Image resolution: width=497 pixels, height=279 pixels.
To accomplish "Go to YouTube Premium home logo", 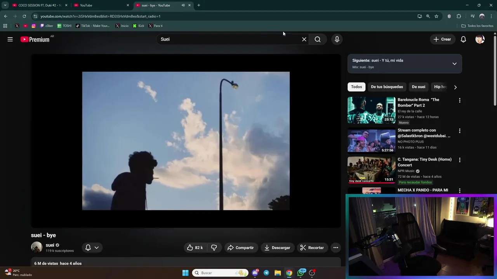I will (35, 39).
